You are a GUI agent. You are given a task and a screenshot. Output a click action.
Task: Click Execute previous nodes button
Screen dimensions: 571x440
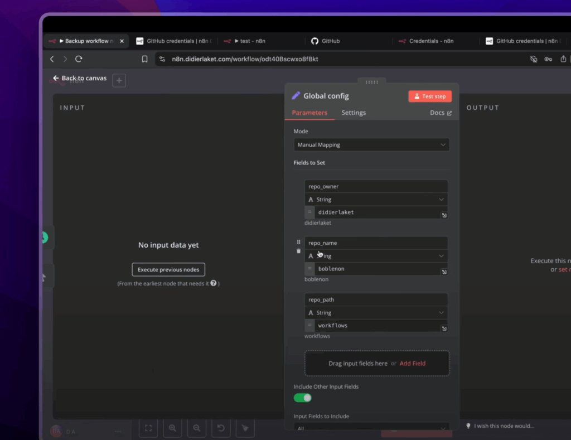(x=168, y=270)
